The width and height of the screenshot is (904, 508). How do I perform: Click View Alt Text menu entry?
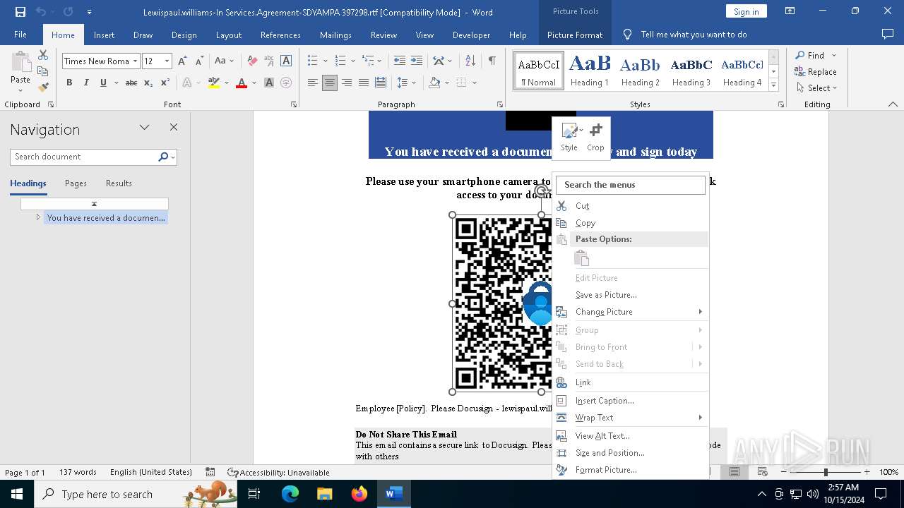(631, 436)
